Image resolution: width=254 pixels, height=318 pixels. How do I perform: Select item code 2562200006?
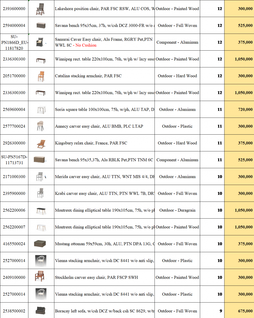[14, 210]
